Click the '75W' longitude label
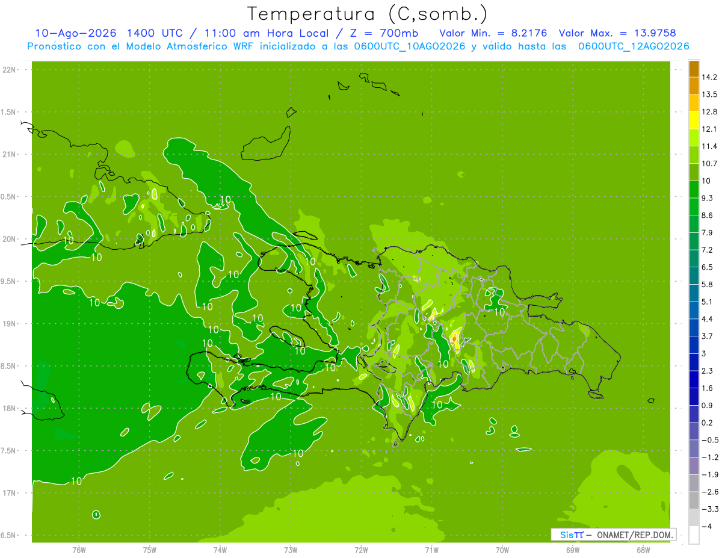The width and height of the screenshot is (722, 558). [150, 550]
